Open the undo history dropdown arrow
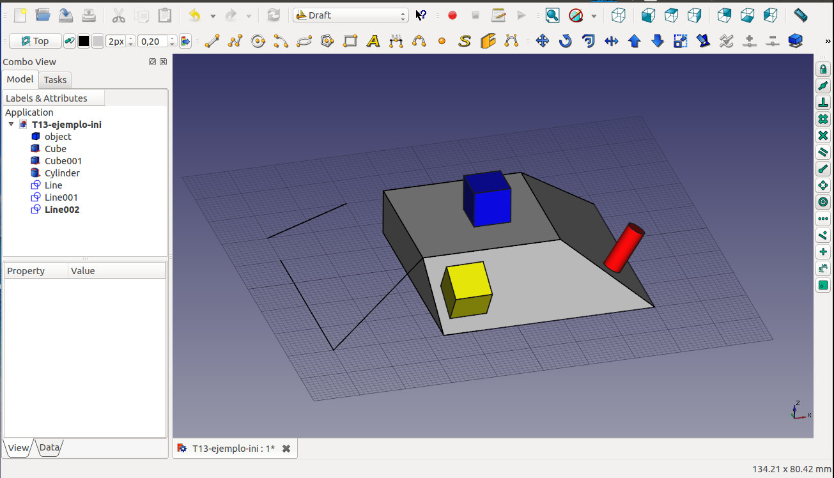The image size is (834, 478). [x=213, y=16]
